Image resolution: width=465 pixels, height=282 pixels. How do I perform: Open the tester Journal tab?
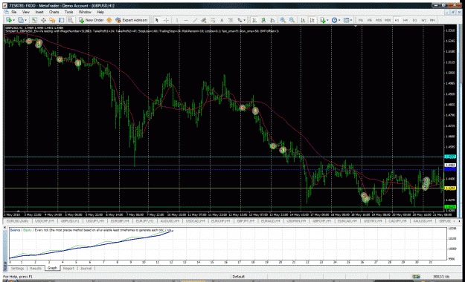(x=86, y=269)
